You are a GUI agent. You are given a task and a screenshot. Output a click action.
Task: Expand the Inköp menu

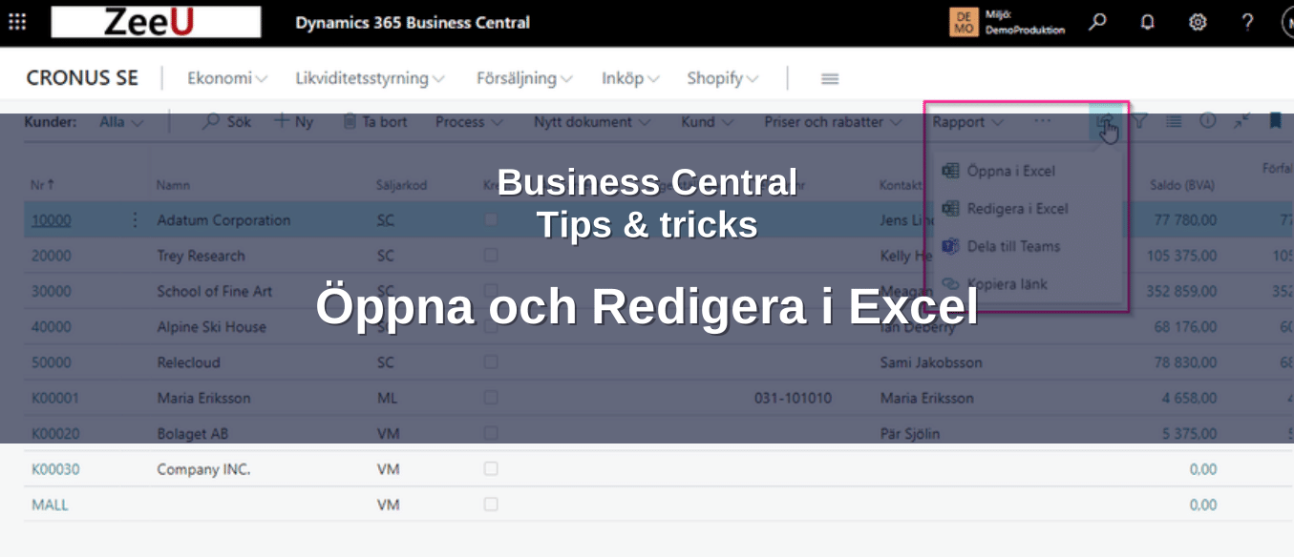coord(630,78)
